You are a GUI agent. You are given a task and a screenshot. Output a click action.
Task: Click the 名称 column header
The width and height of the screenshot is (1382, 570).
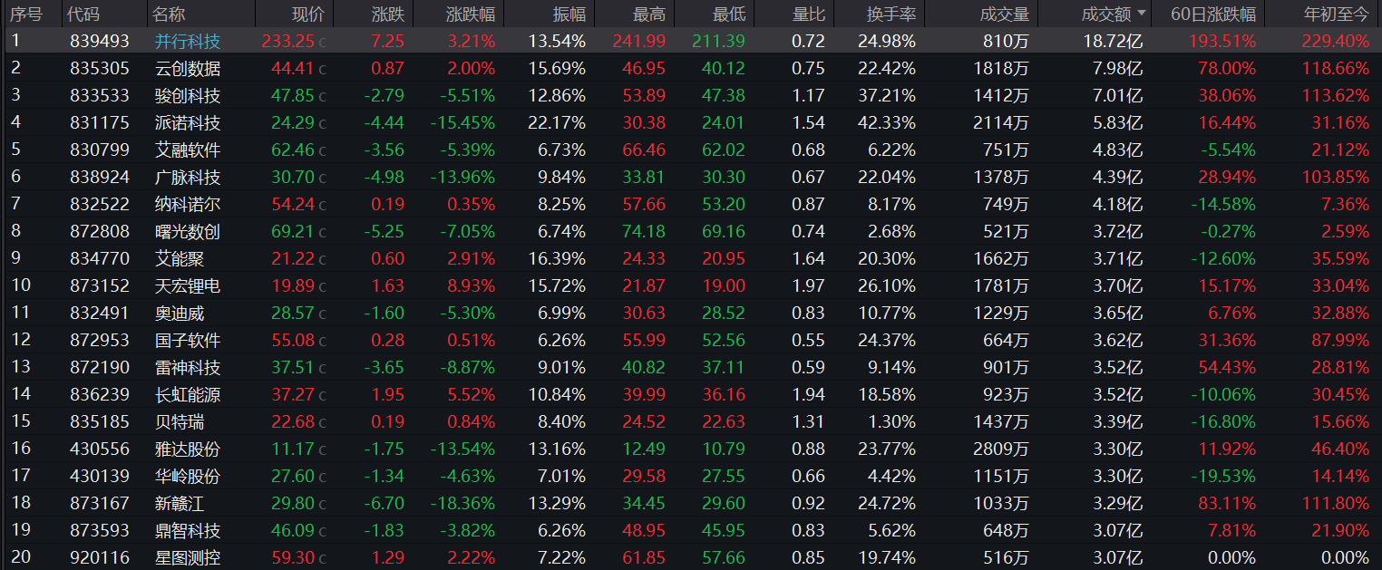tap(169, 14)
